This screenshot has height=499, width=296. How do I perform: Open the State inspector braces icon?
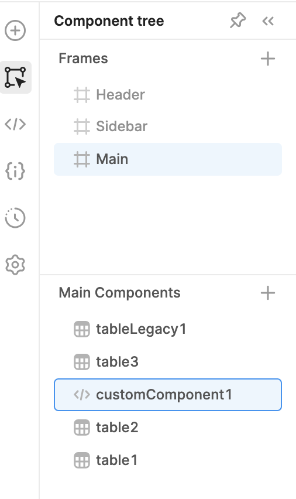(15, 171)
